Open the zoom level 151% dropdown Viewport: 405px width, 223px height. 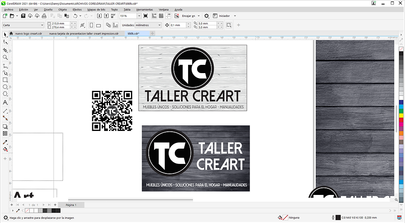(x=139, y=16)
